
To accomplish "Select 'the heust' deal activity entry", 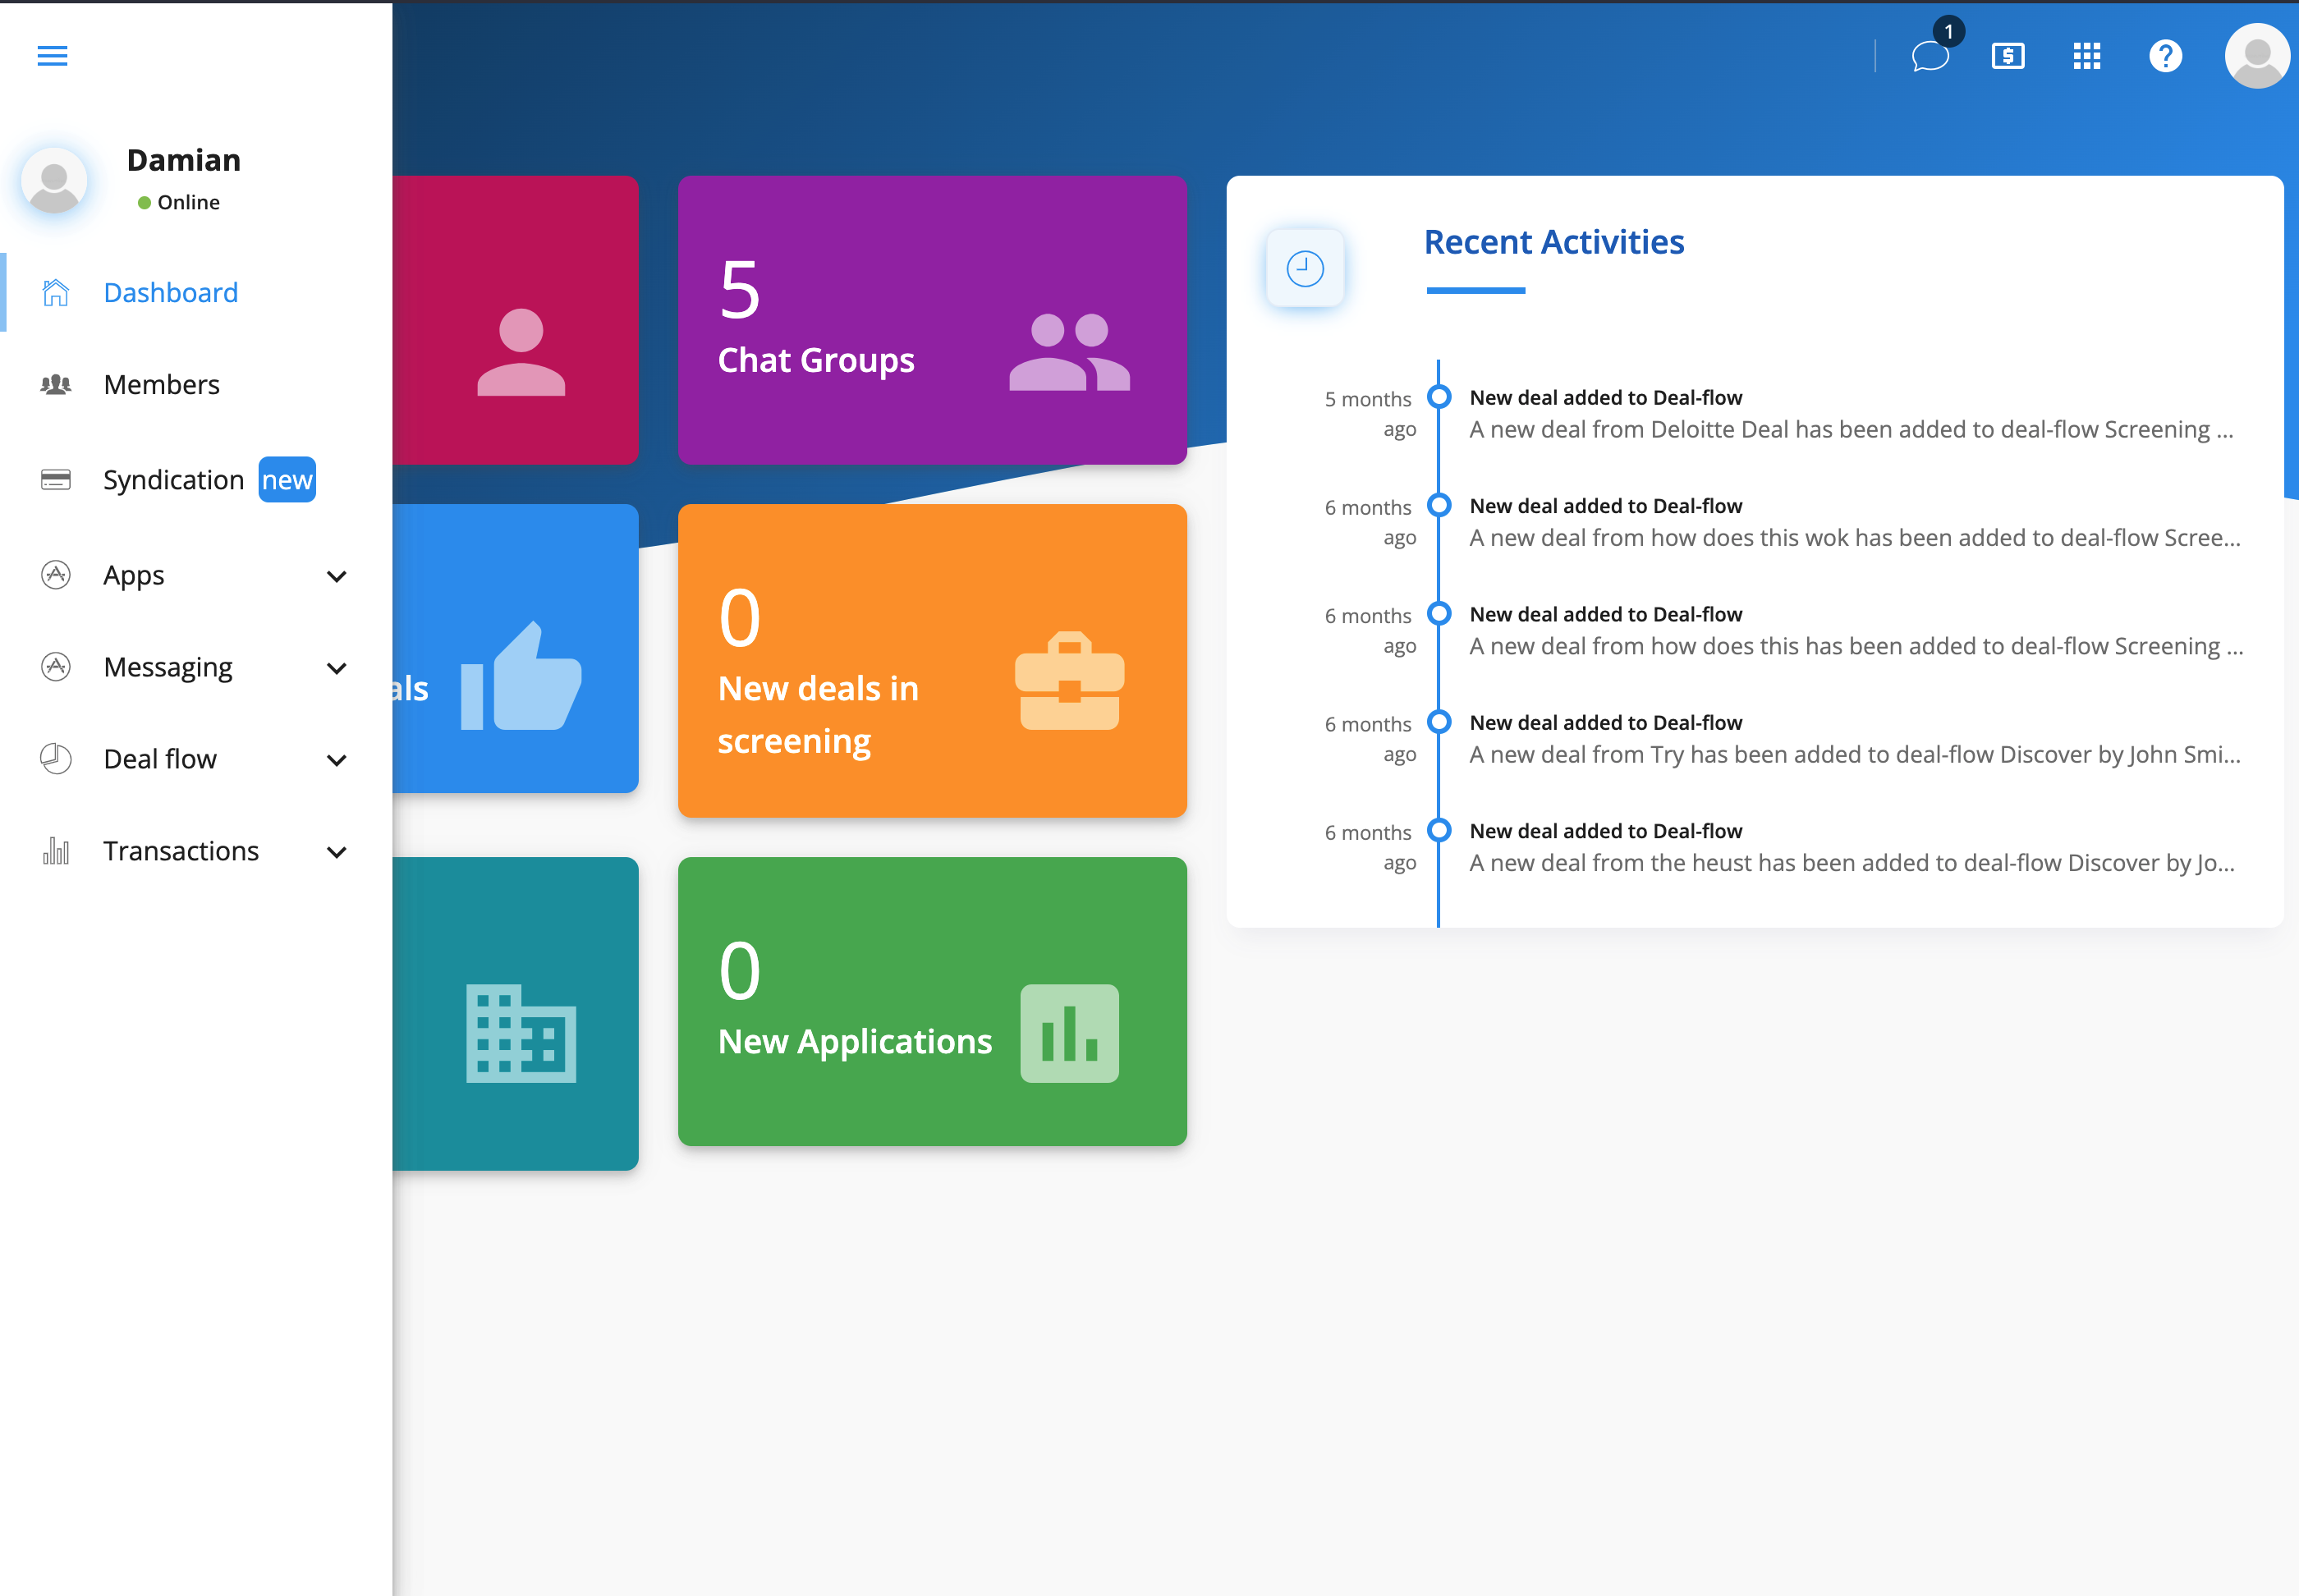I will coord(1852,847).
